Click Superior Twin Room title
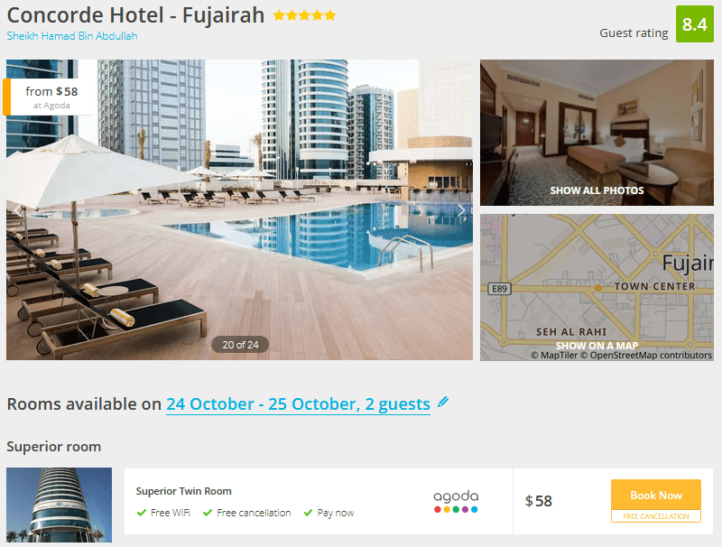Viewport: 722px width, 547px height. point(184,491)
